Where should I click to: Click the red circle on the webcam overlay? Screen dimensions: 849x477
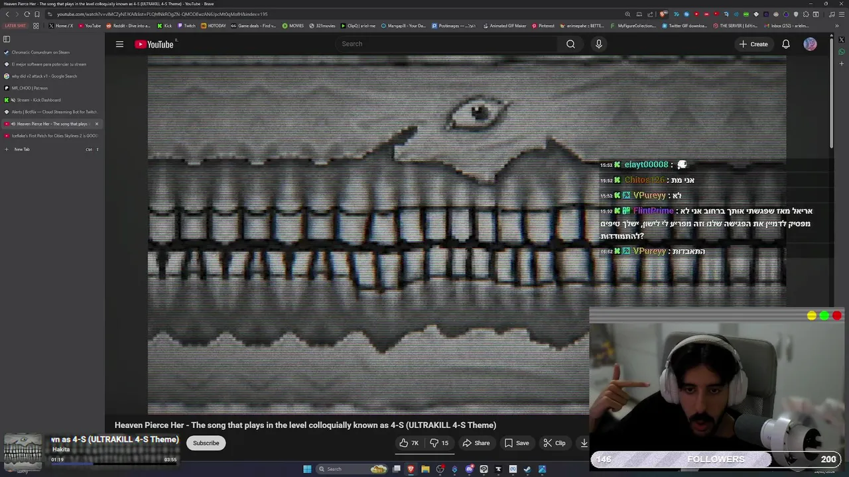[x=836, y=316]
